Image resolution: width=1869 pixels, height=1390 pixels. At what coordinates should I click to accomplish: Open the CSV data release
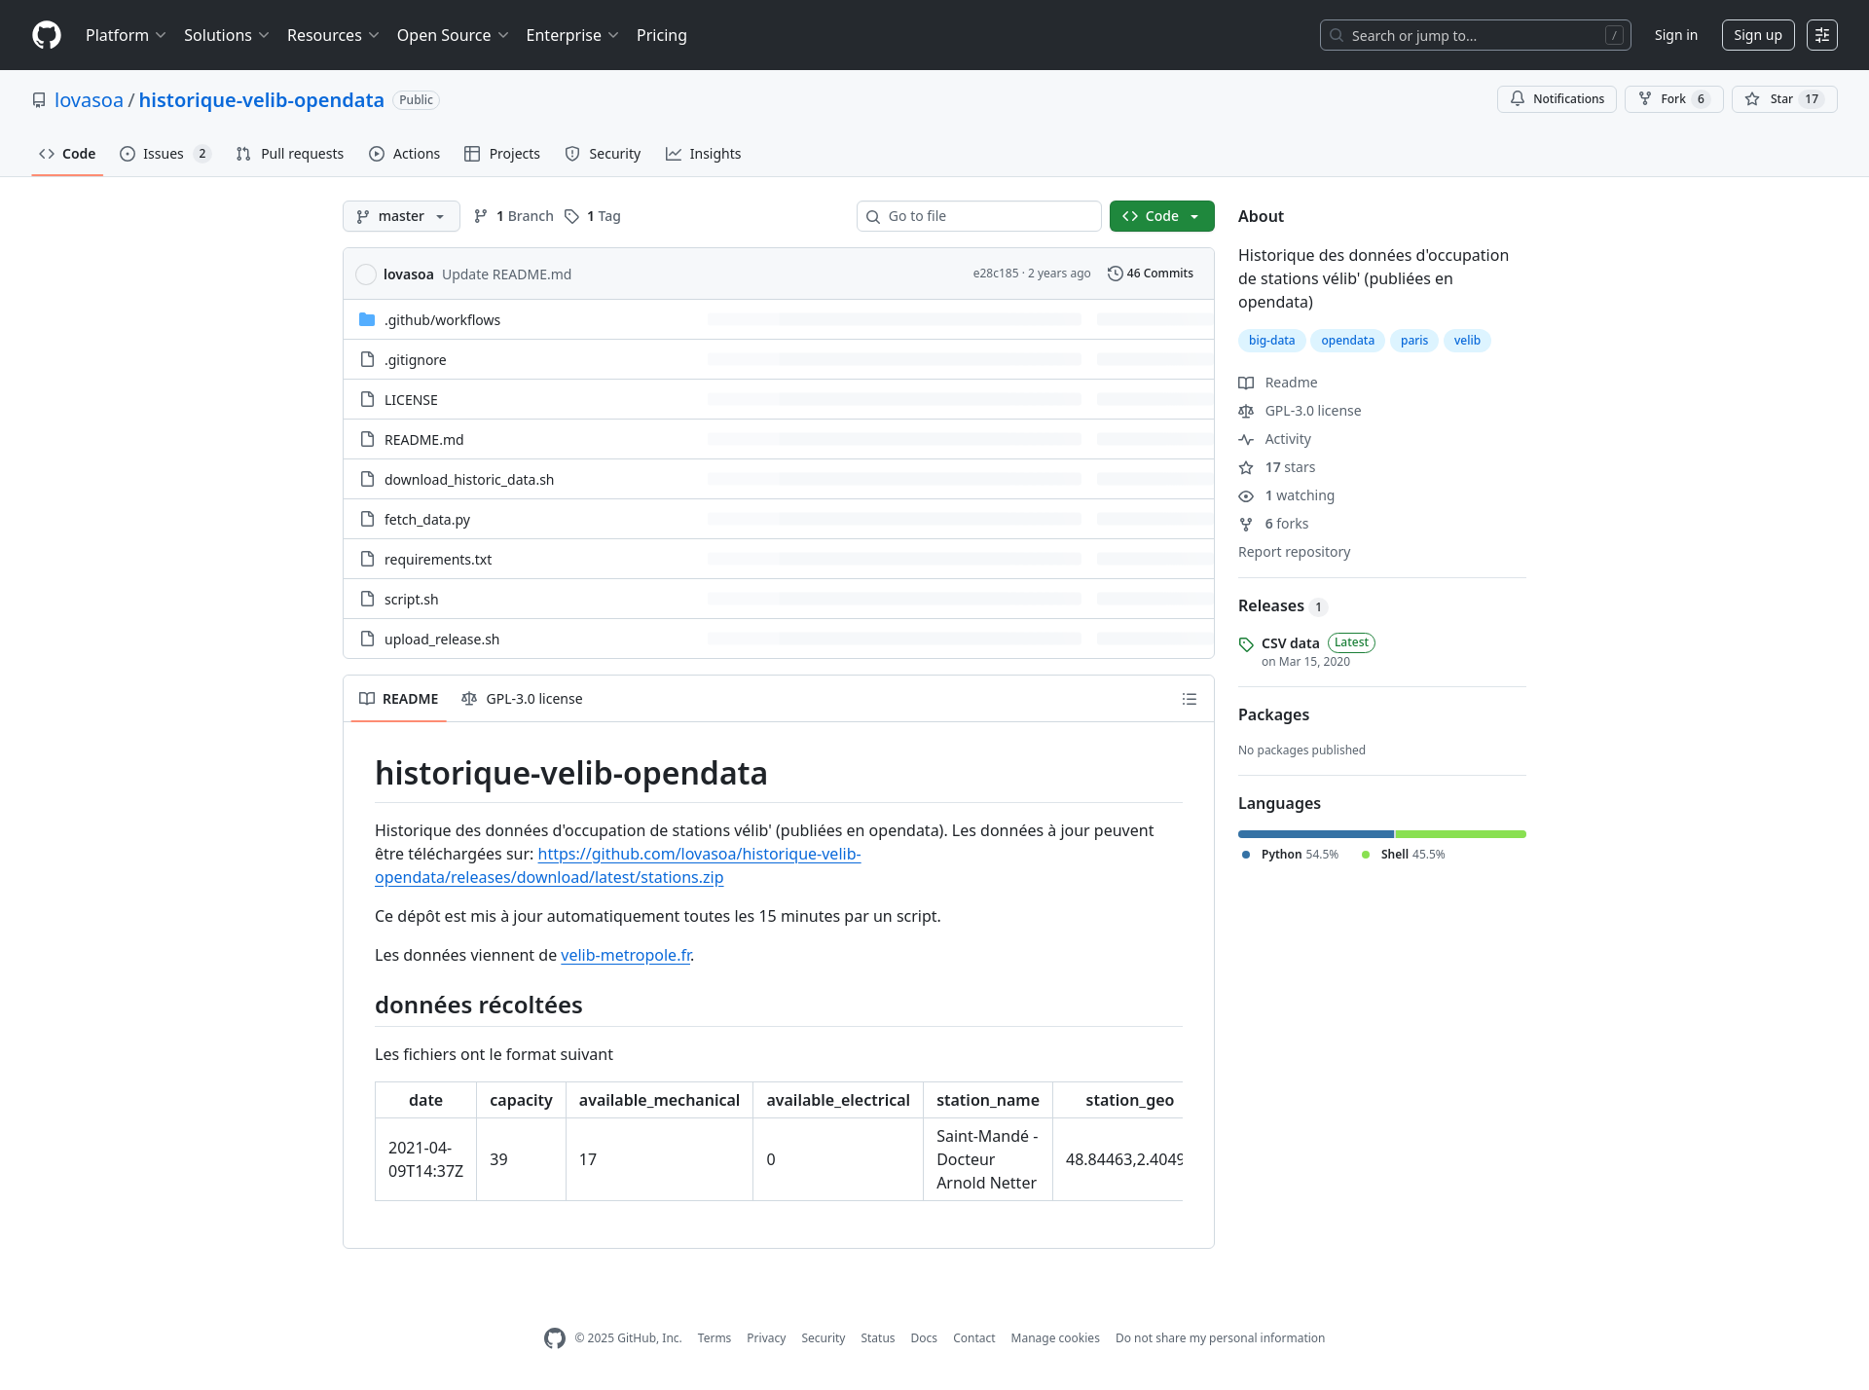[x=1290, y=643]
